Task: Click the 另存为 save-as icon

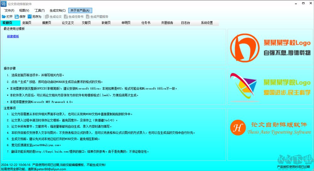Action: (x=30, y=16)
